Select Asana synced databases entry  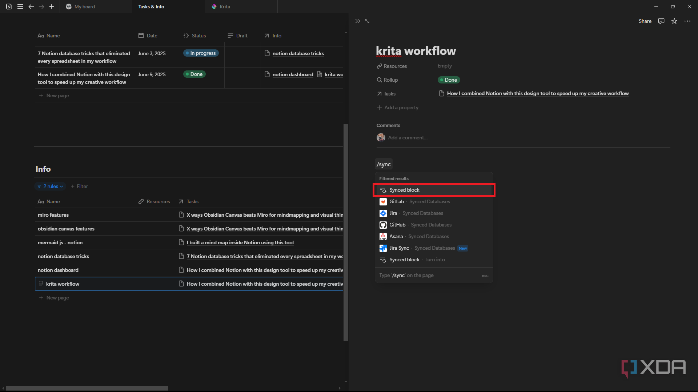pos(434,236)
